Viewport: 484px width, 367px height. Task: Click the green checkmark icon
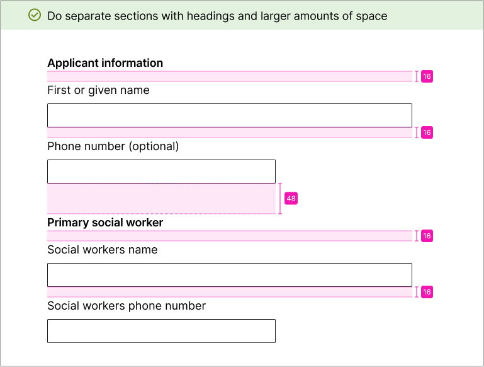tap(35, 15)
